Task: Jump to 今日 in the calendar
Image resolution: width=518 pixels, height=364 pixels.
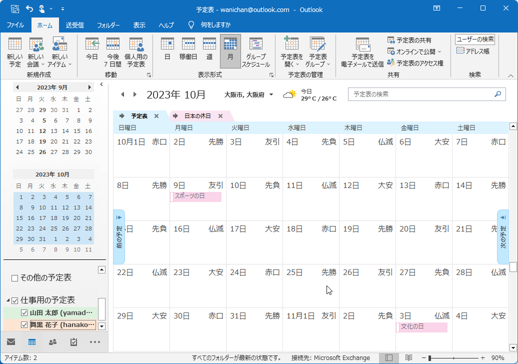Action: (x=92, y=49)
